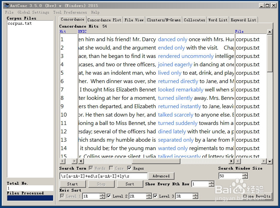Toggle the Regex checkbox

(129, 168)
